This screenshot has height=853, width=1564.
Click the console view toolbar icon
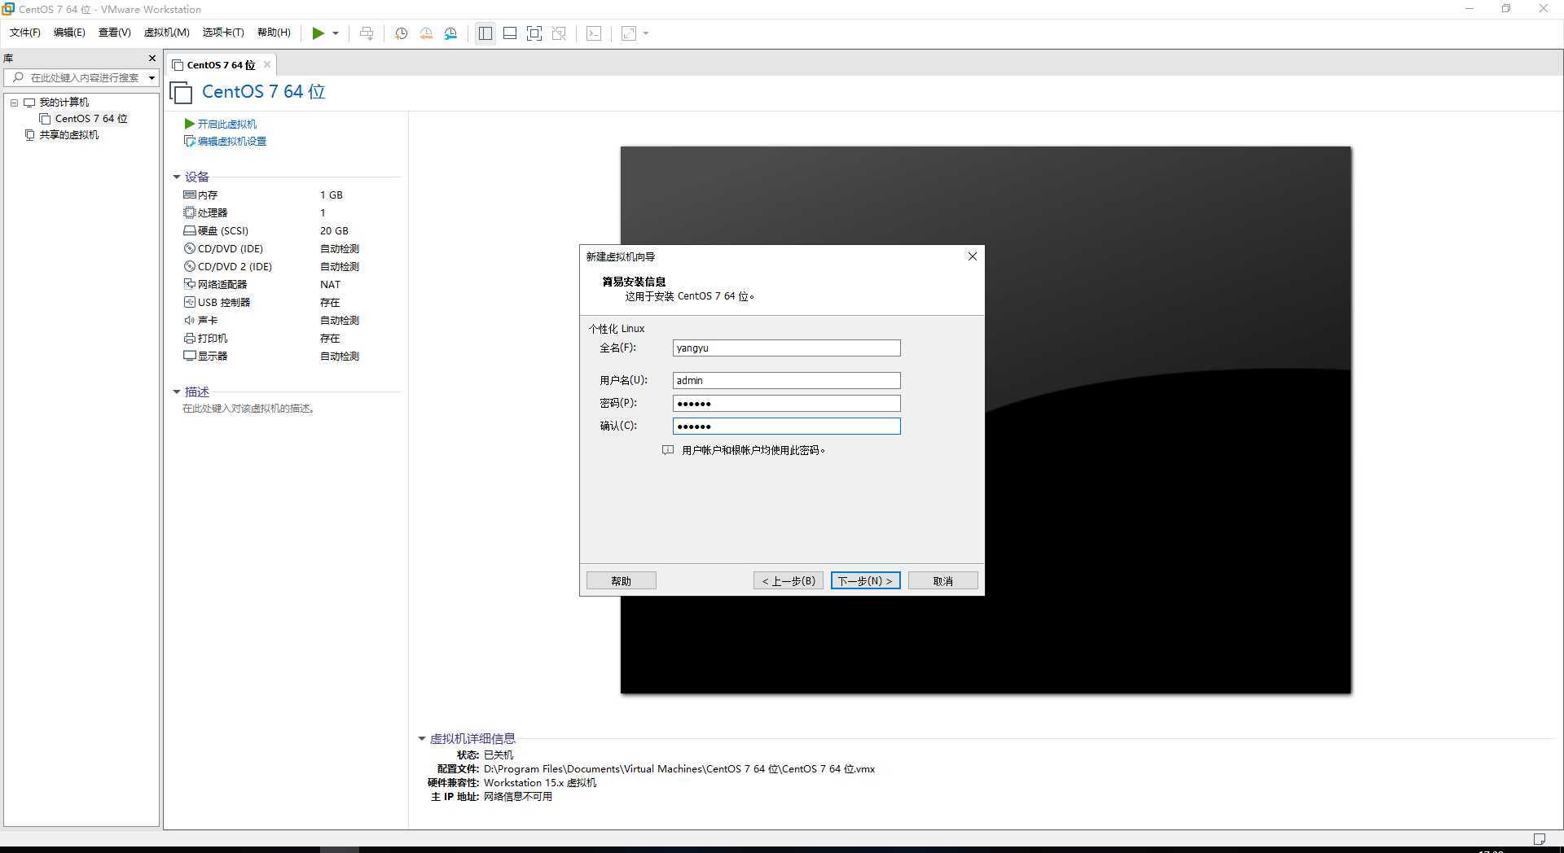594,33
